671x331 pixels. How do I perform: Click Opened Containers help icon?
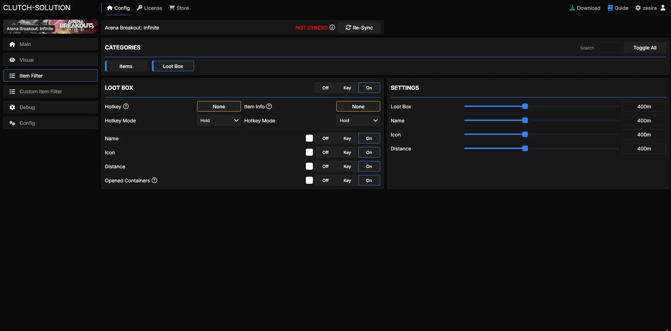point(154,180)
